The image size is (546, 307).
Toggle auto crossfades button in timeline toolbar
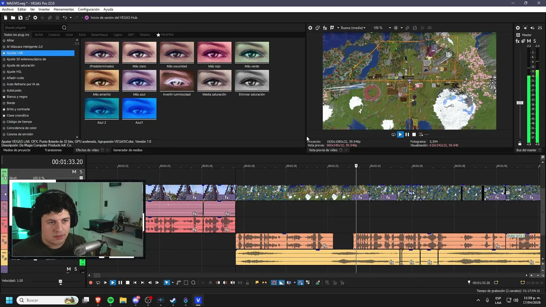[281, 283]
